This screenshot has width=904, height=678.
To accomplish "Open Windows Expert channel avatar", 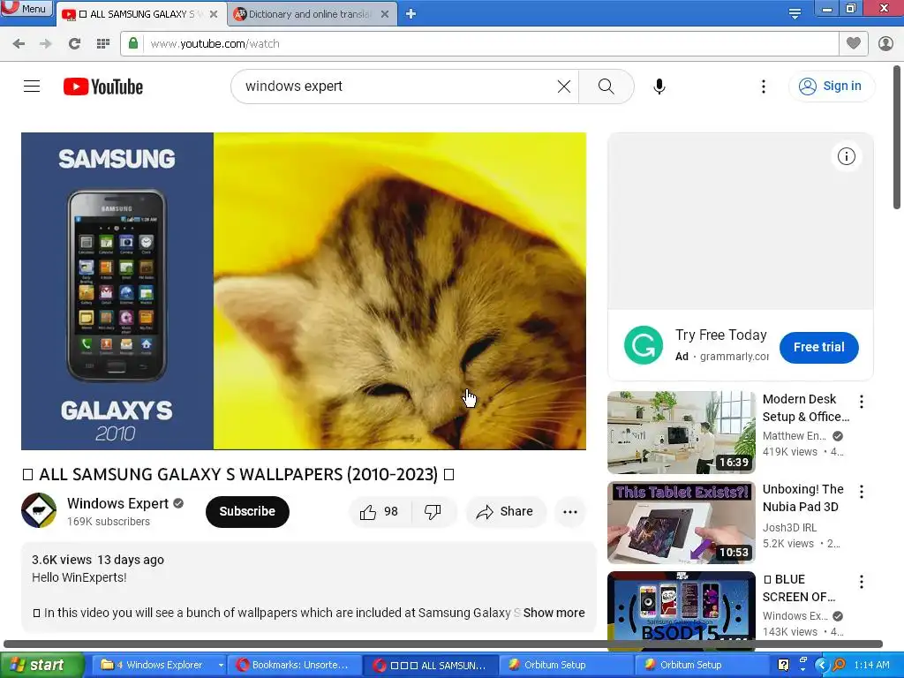I will (x=39, y=510).
